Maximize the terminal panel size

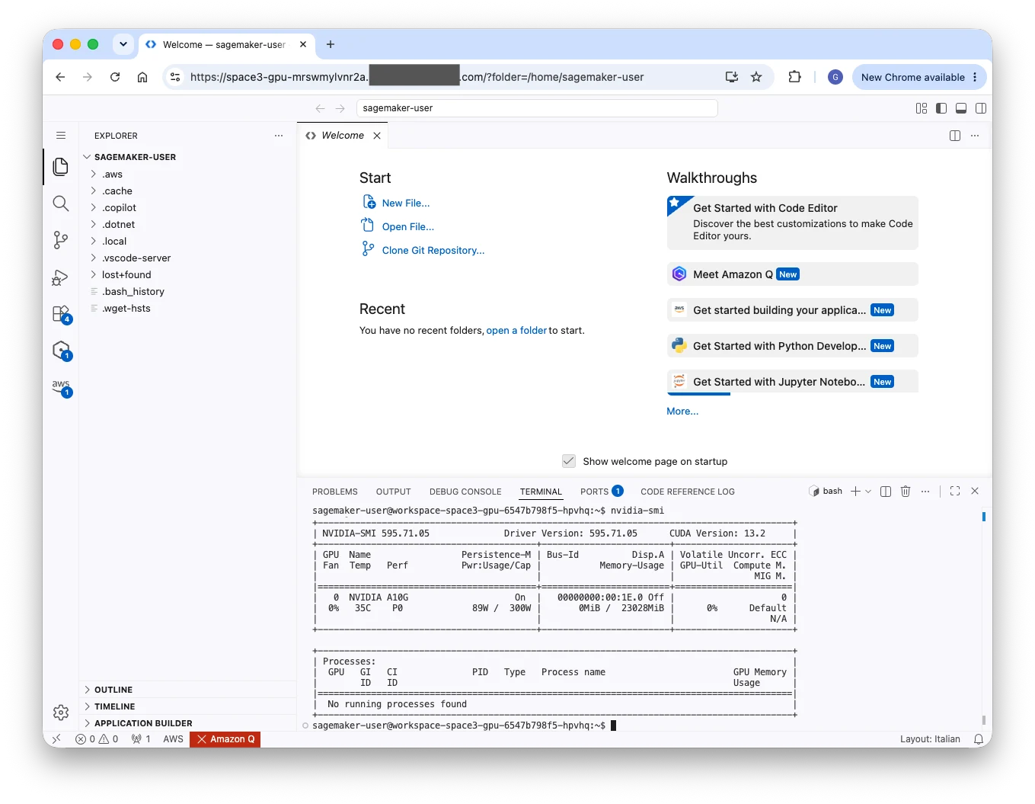point(955,492)
